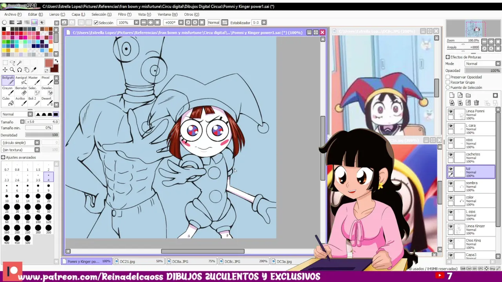Hide the sombra layer
This screenshot has width=502, height=282.
coord(451,183)
